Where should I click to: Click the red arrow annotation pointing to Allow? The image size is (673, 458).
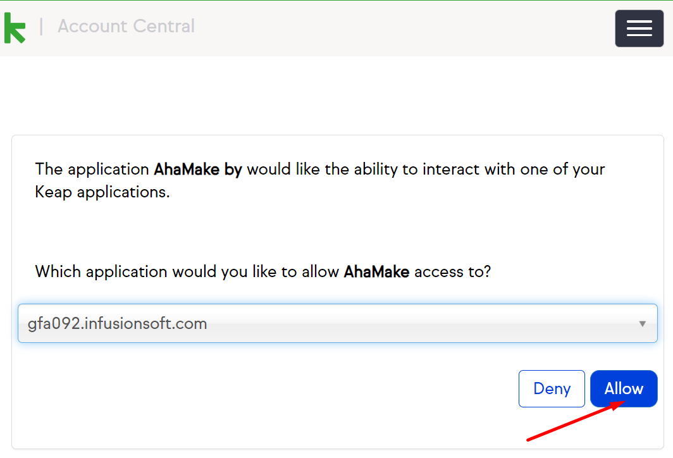575,421
